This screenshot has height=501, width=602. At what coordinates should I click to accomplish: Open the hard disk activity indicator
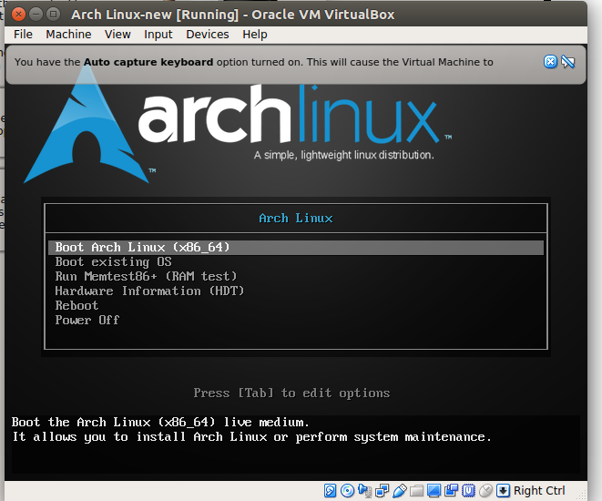click(x=331, y=490)
